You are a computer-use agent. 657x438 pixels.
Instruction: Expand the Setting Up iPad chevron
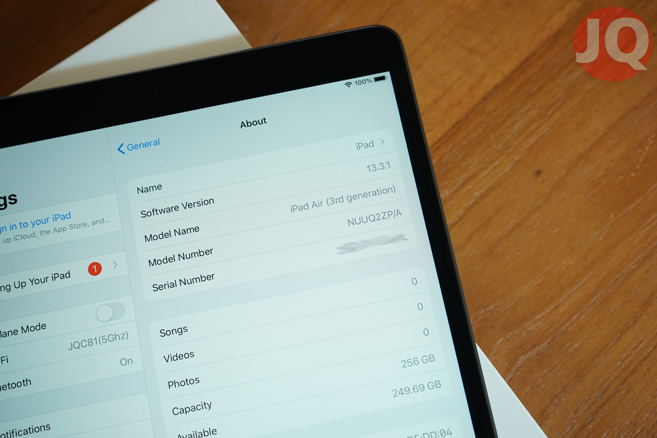115,265
